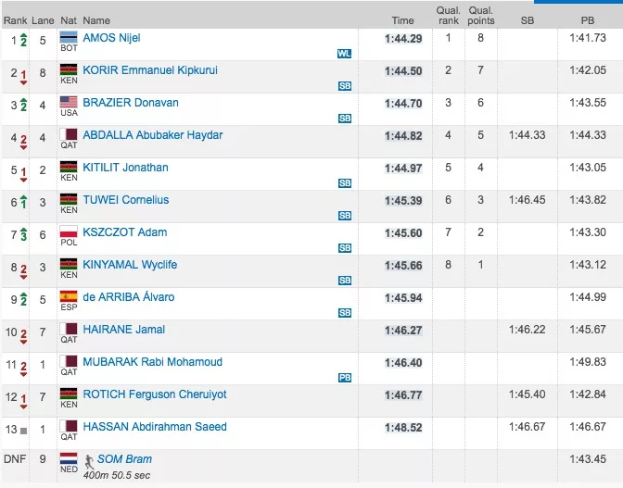The height and width of the screenshot is (488, 623).
Task: Click the Spain flag next to de ARRIBA Álvaro
Action: (x=68, y=297)
